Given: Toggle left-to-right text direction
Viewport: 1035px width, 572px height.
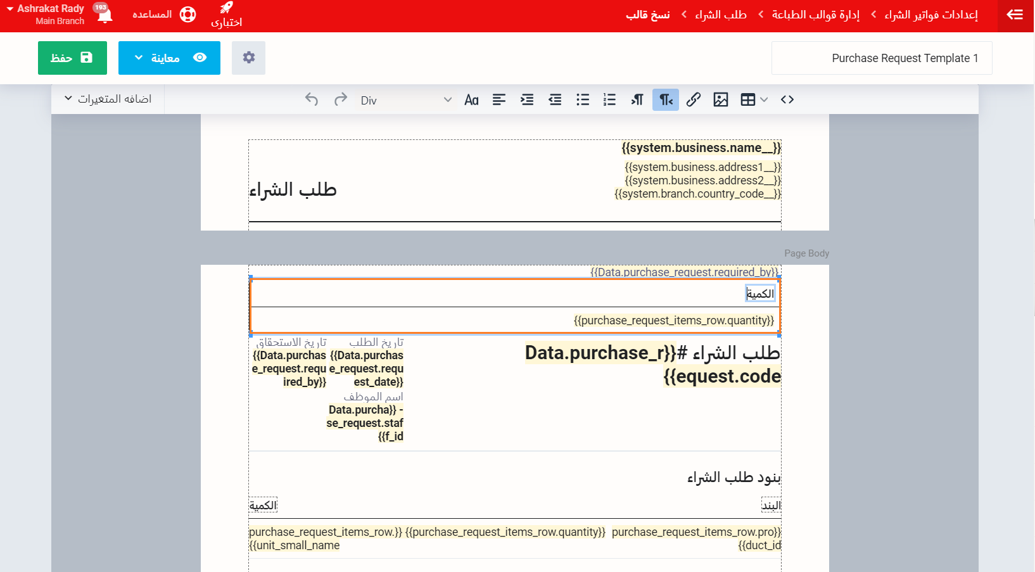Looking at the screenshot, I should [x=637, y=99].
